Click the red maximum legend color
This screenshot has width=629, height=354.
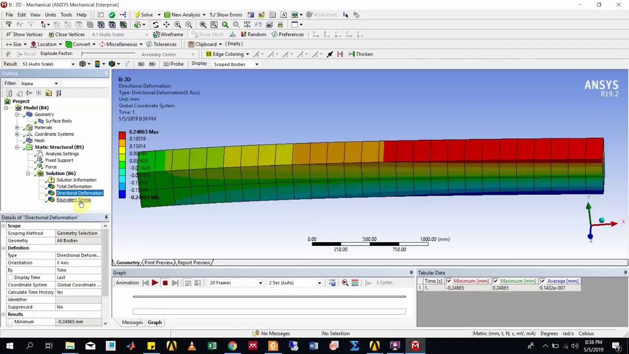point(122,135)
